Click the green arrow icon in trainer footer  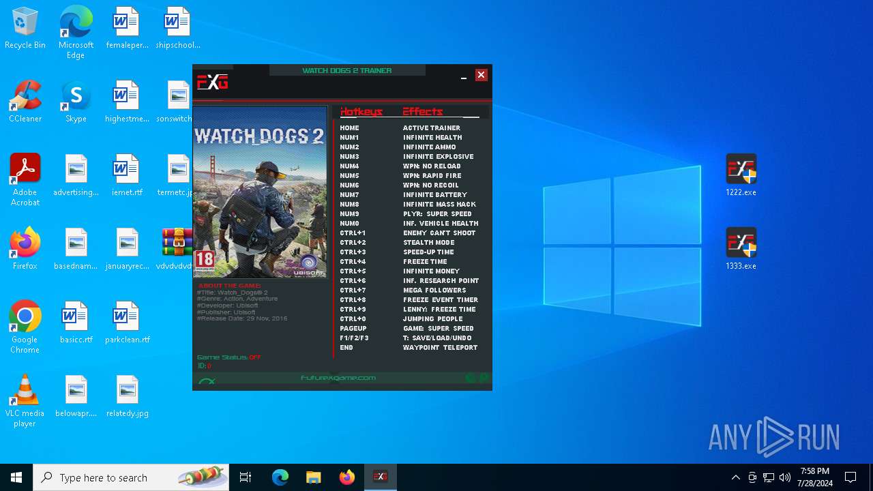207,381
